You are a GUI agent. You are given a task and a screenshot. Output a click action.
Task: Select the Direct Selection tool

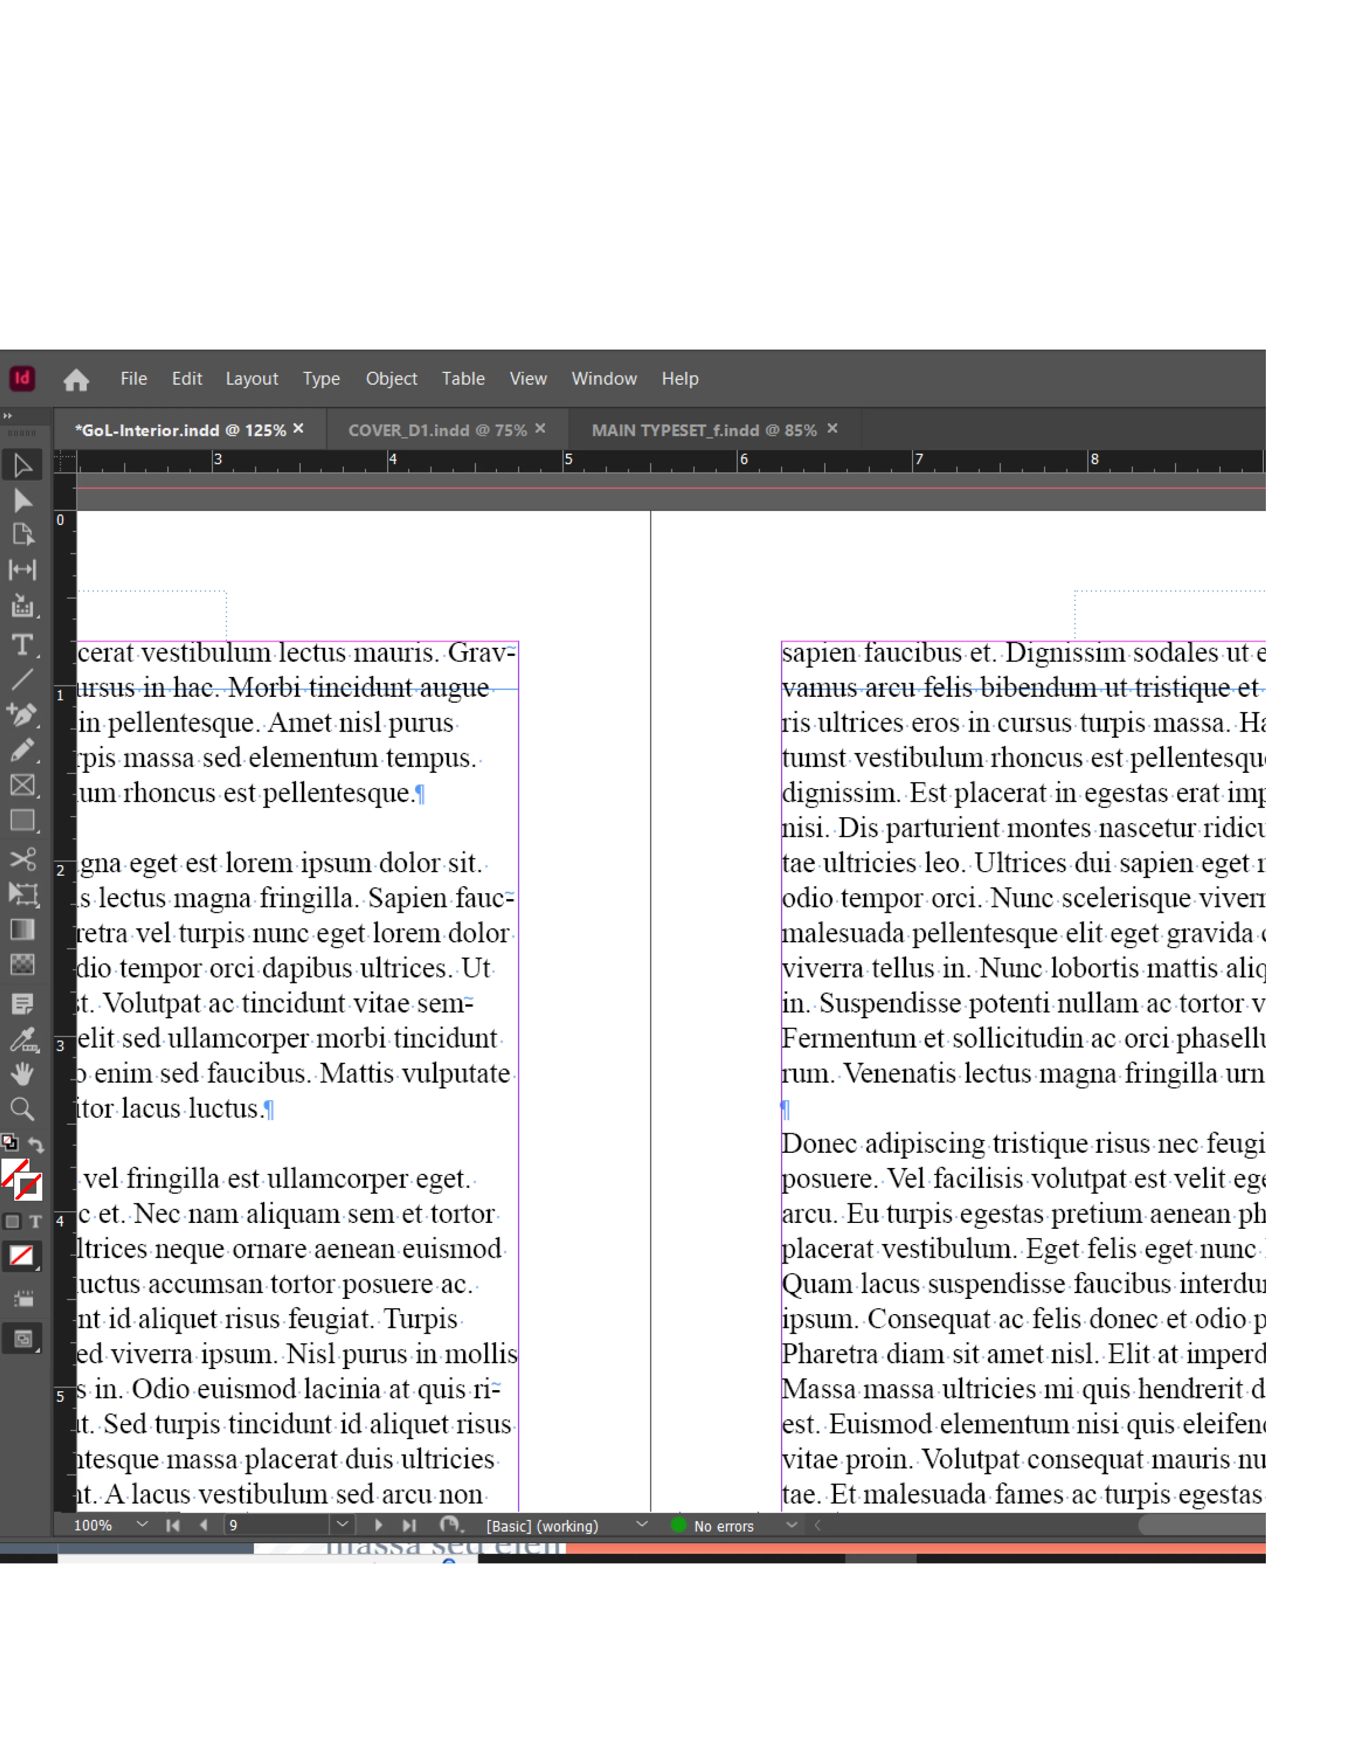pos(22,500)
